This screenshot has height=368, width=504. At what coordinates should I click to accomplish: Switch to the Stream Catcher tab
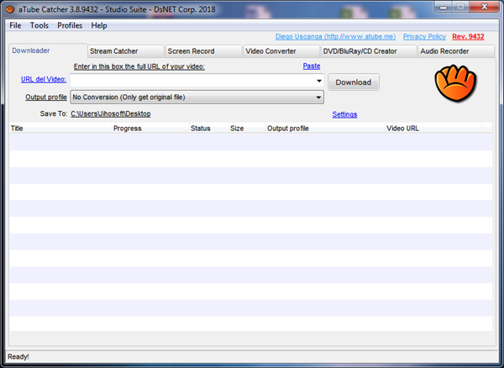pos(126,51)
